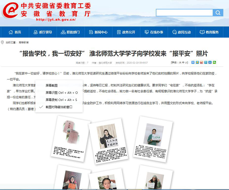The image size is (229, 190).
Task: Toggle 截图时隐藏当前窗口 option
Action: tap(59, 107)
